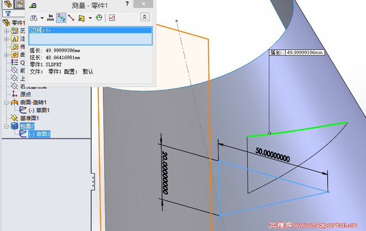Click the 草图1 sketch icon
The image size is (366, 231).
tap(23, 110)
